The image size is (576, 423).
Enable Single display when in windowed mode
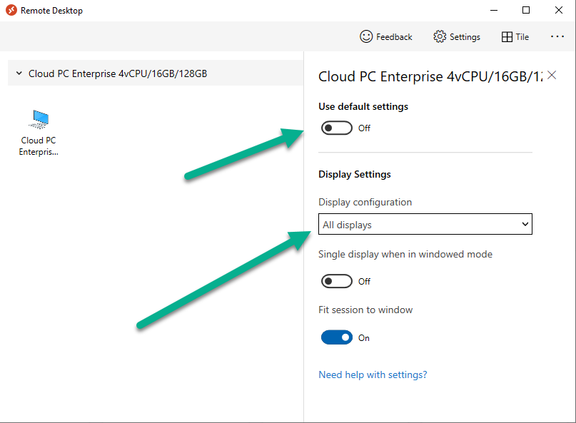point(337,281)
